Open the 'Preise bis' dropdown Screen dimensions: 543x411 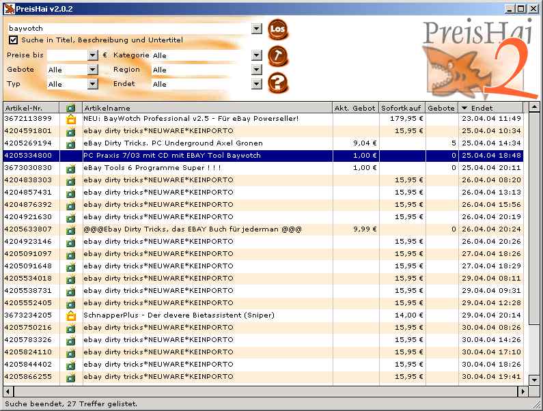[x=93, y=55]
